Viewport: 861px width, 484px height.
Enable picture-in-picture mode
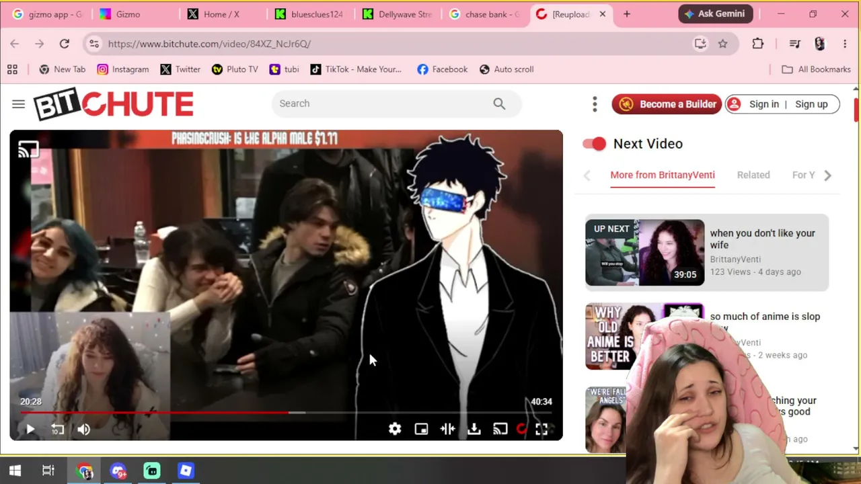click(x=421, y=429)
